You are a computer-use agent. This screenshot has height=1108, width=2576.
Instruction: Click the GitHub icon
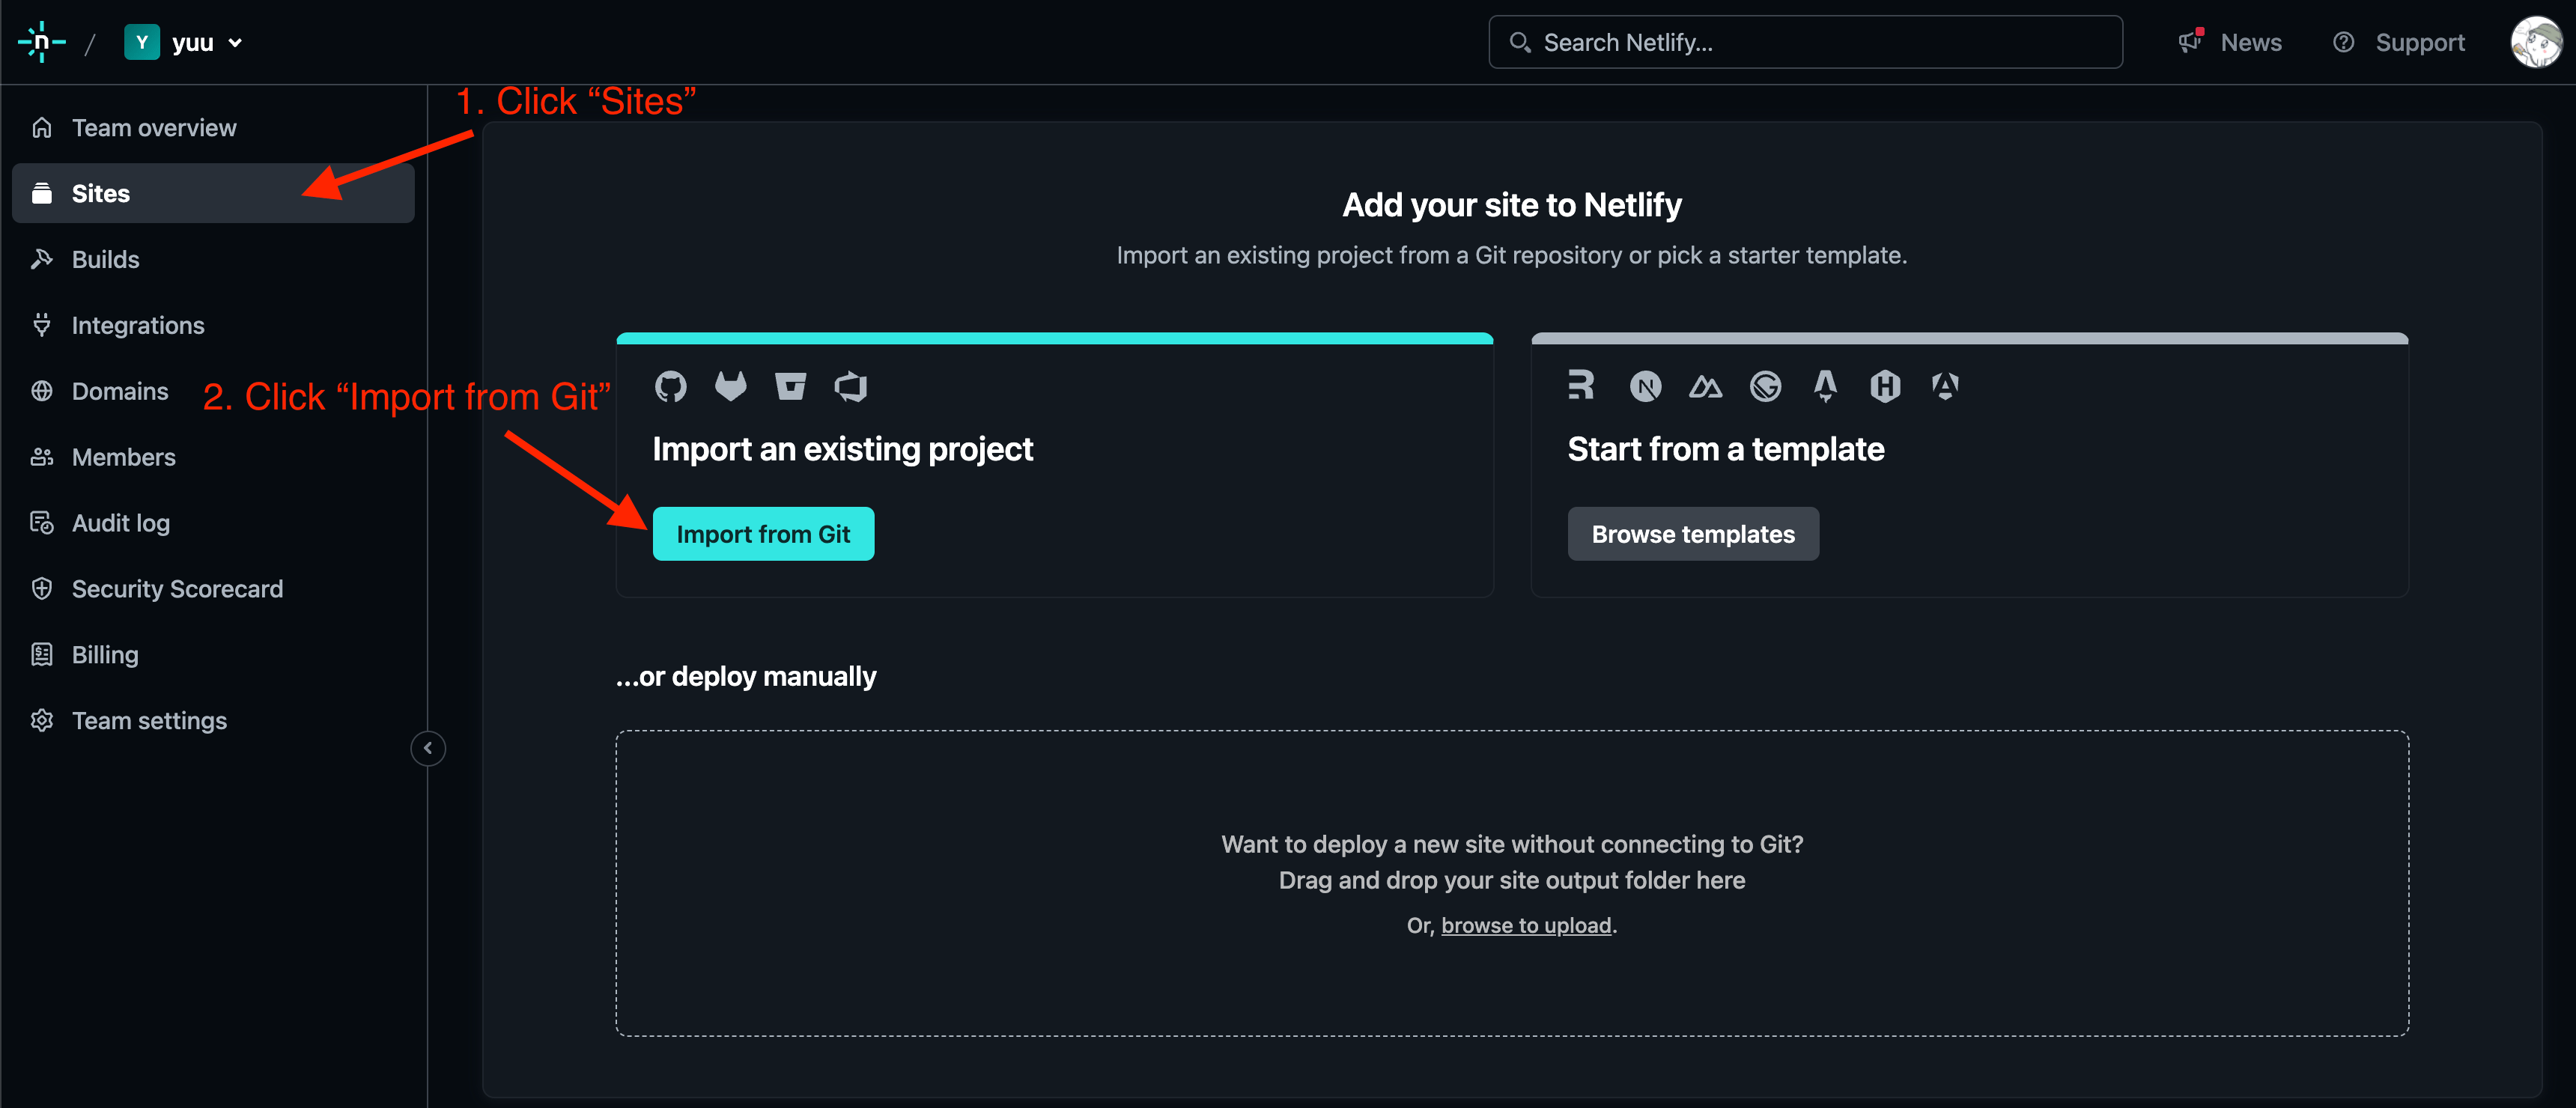671,386
